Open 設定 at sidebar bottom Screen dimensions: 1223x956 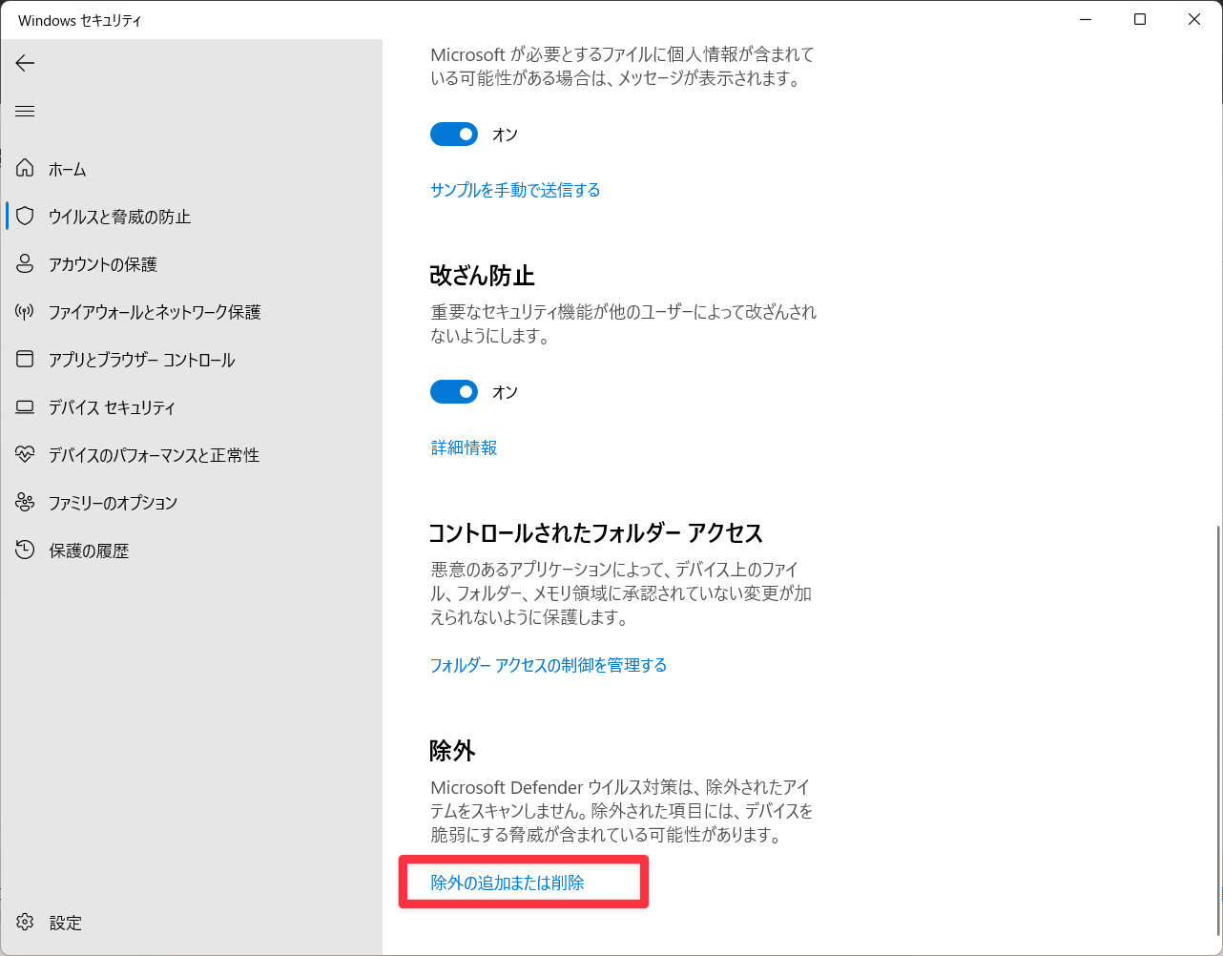pyautogui.click(x=191, y=923)
